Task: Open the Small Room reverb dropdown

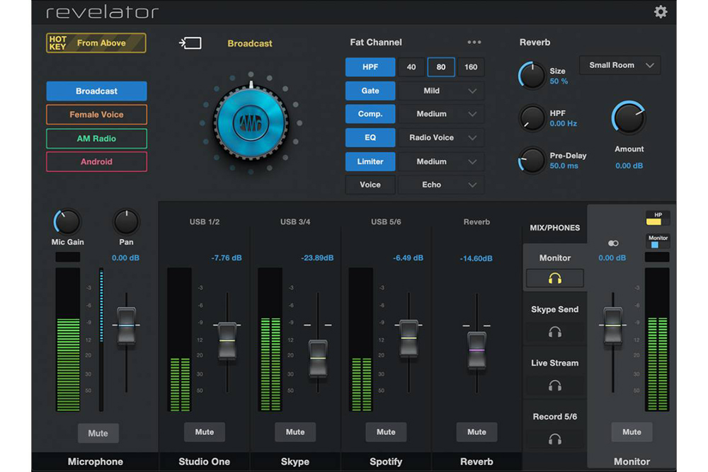Action: click(x=619, y=65)
